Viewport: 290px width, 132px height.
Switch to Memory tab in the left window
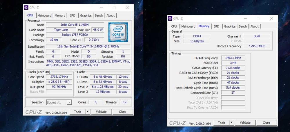point(60,15)
